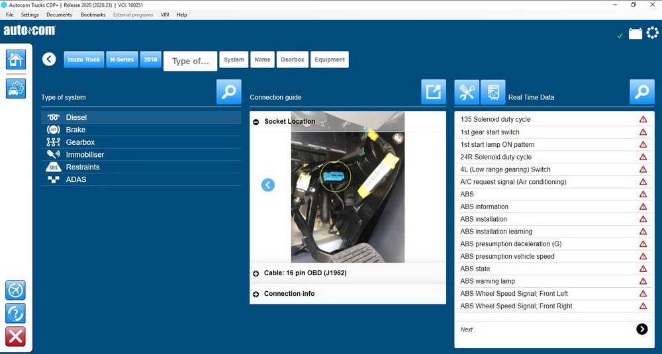Open the Settings menu
Viewport: 662px width, 354px height.
(x=30, y=15)
